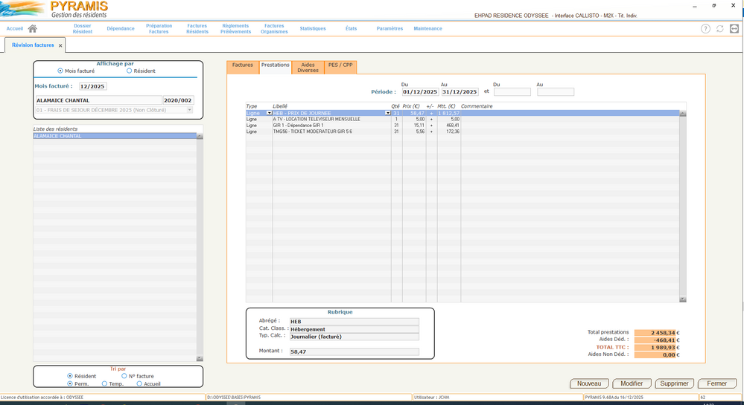Image resolution: width=744 pixels, height=405 pixels.
Task: Open the Type dropdown on selected line
Action: pyautogui.click(x=269, y=113)
